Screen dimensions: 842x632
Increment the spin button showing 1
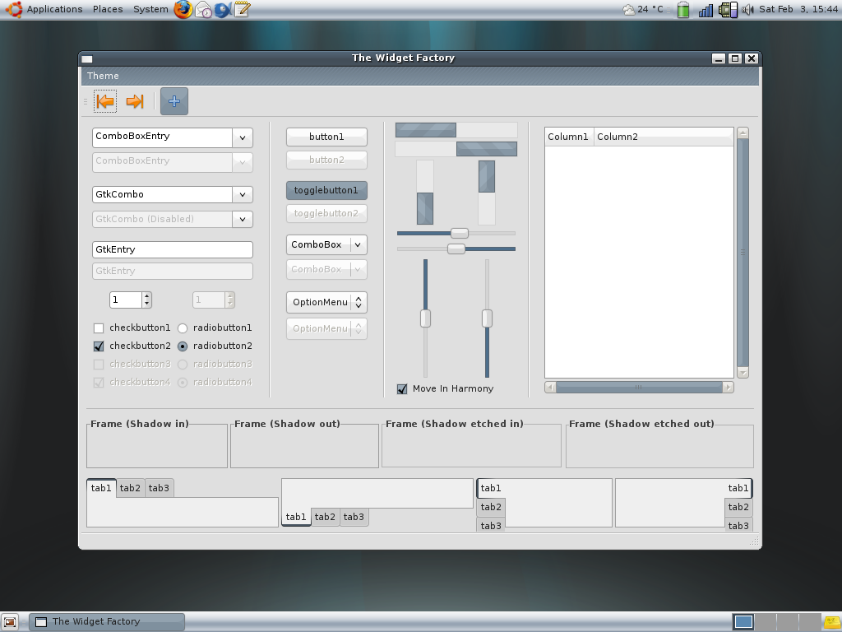click(x=146, y=296)
